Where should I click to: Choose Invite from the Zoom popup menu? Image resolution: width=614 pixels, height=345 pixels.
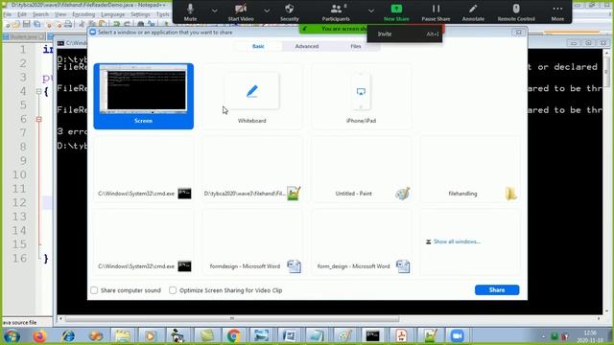click(405, 34)
